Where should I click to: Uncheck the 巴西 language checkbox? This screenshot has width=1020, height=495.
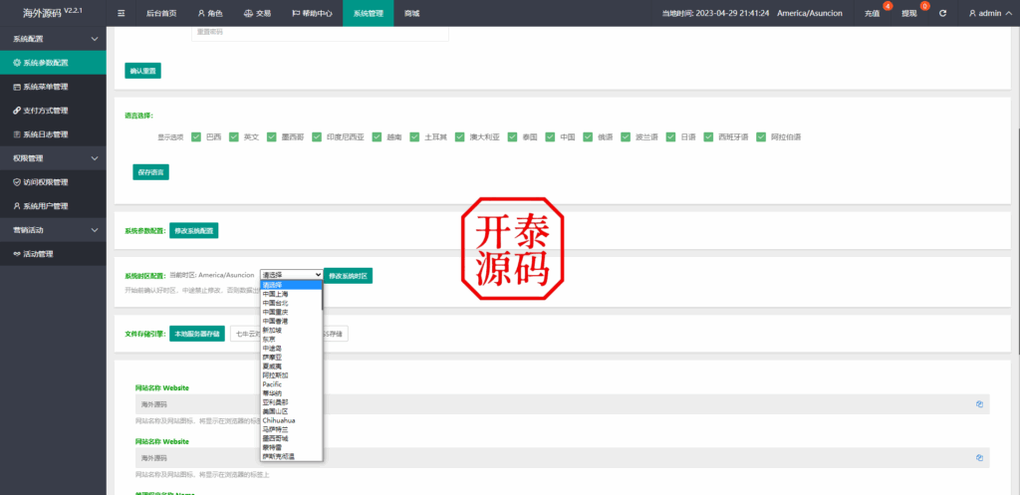pos(196,137)
